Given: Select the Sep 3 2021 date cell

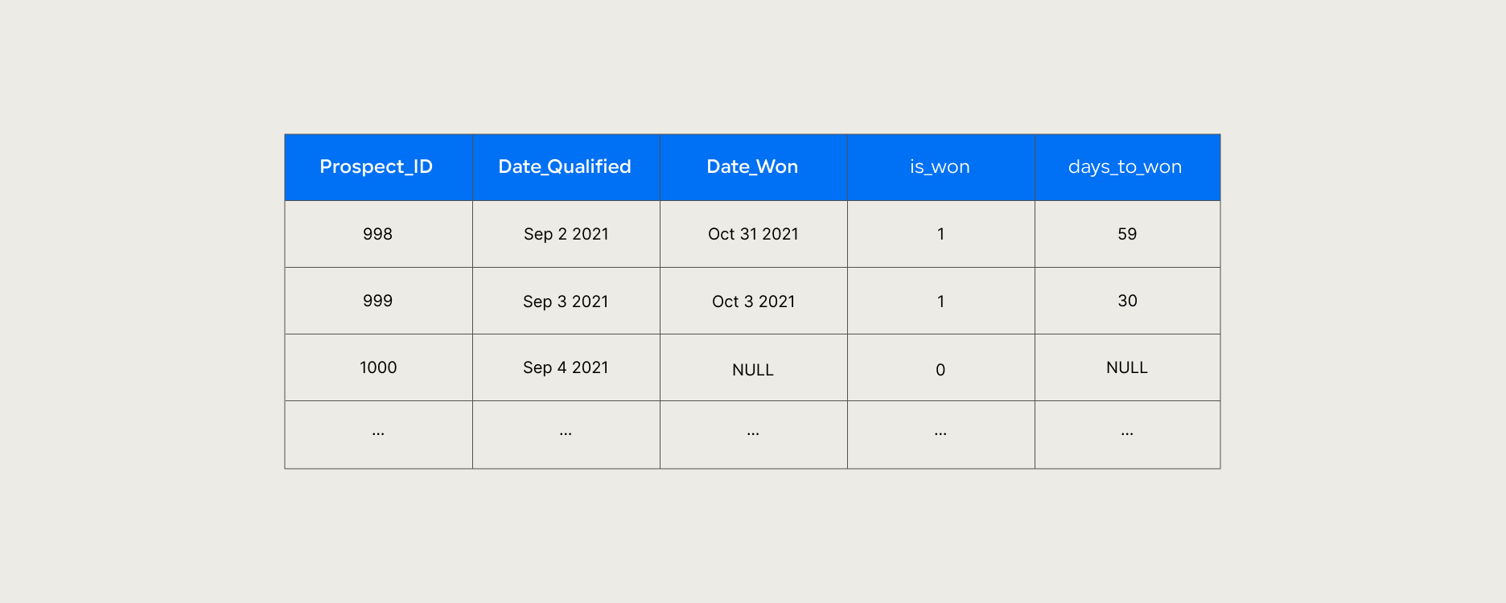Looking at the screenshot, I should click(566, 301).
